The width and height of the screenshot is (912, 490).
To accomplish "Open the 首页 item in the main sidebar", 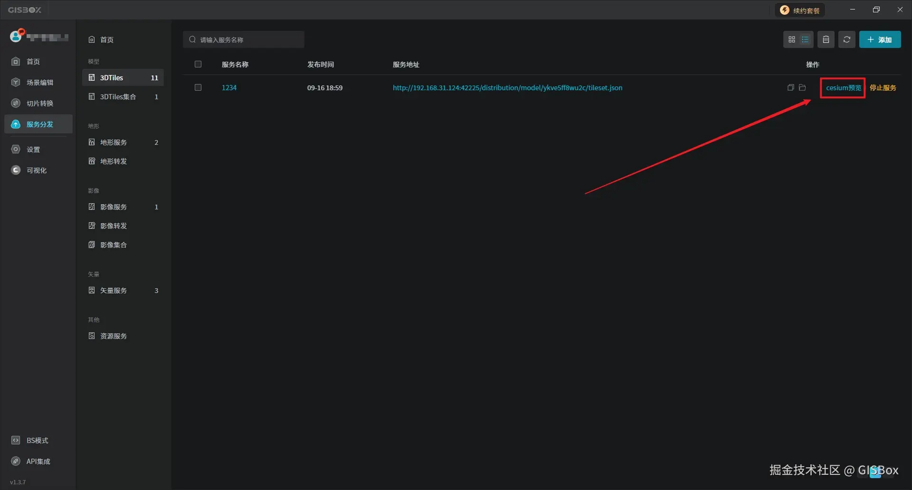I will [38, 62].
